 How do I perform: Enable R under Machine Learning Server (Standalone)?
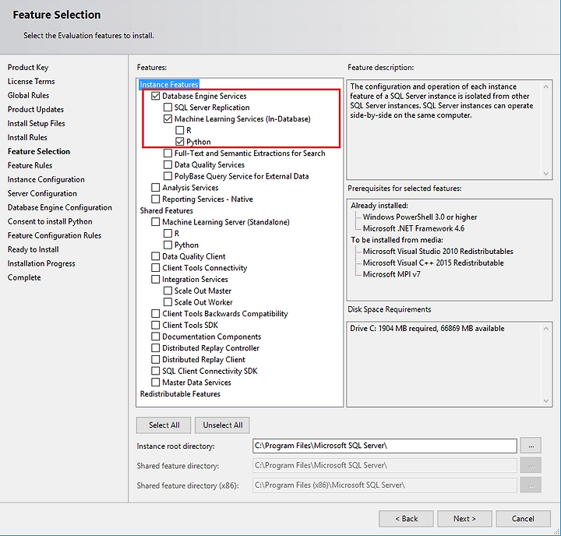tap(168, 233)
